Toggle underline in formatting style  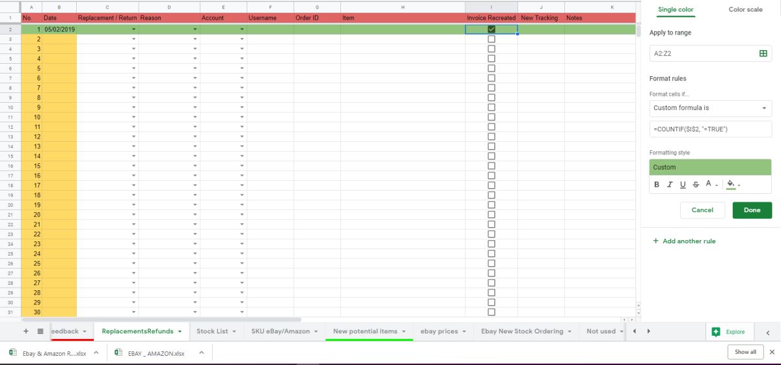683,185
